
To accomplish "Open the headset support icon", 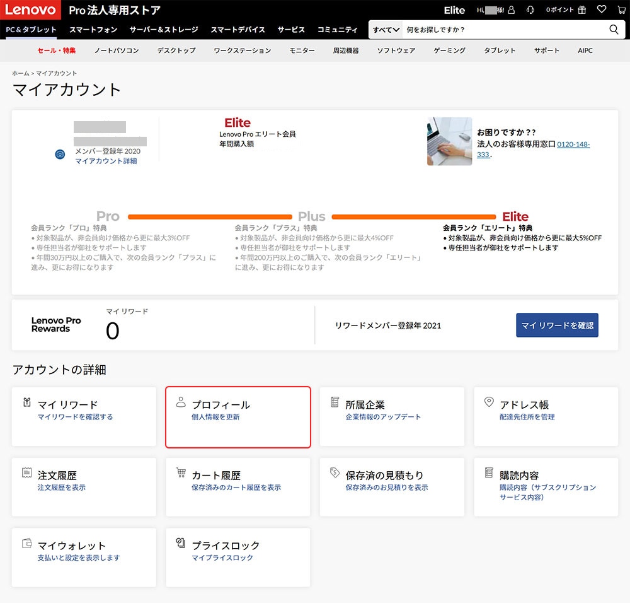I will [530, 10].
